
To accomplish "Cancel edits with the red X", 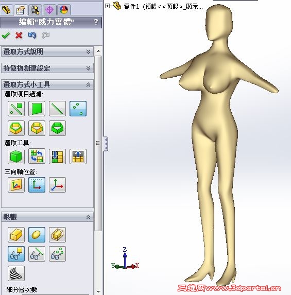I will click(x=19, y=35).
